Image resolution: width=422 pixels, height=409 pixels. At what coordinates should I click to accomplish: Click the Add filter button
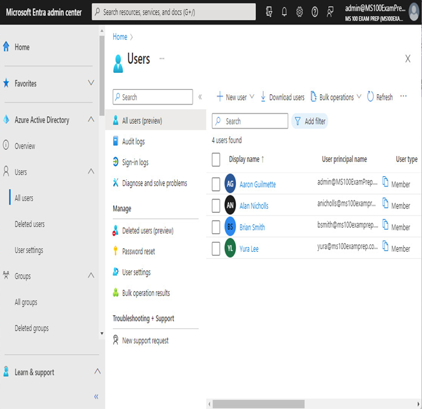310,121
